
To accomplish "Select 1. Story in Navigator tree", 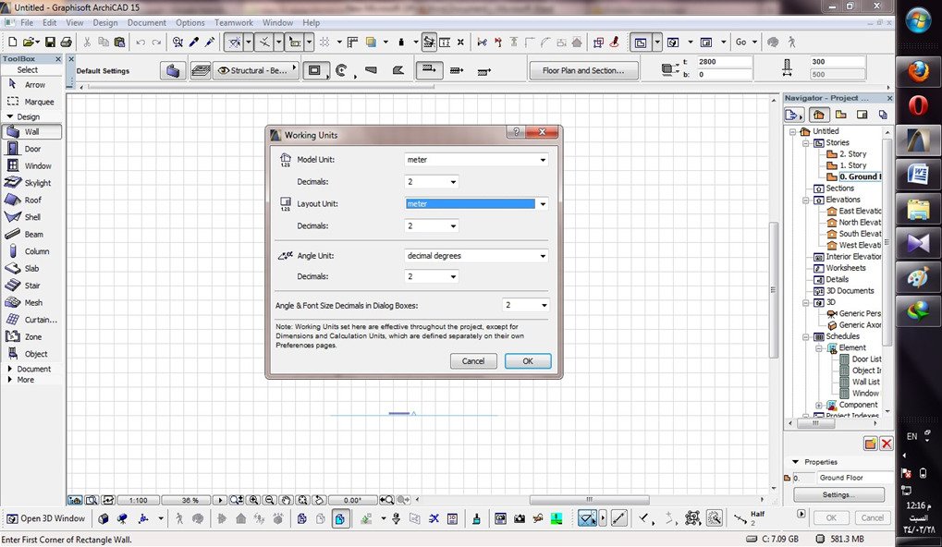I will point(852,165).
